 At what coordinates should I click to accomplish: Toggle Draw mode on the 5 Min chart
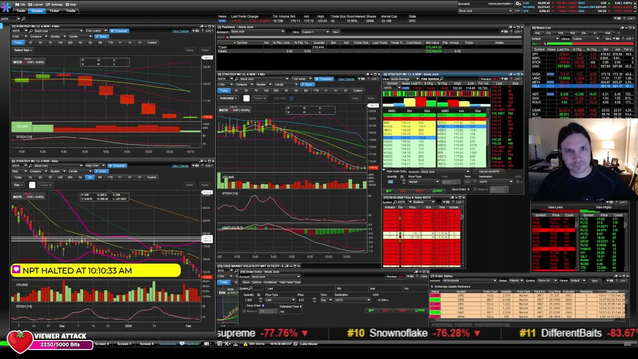click(x=102, y=36)
